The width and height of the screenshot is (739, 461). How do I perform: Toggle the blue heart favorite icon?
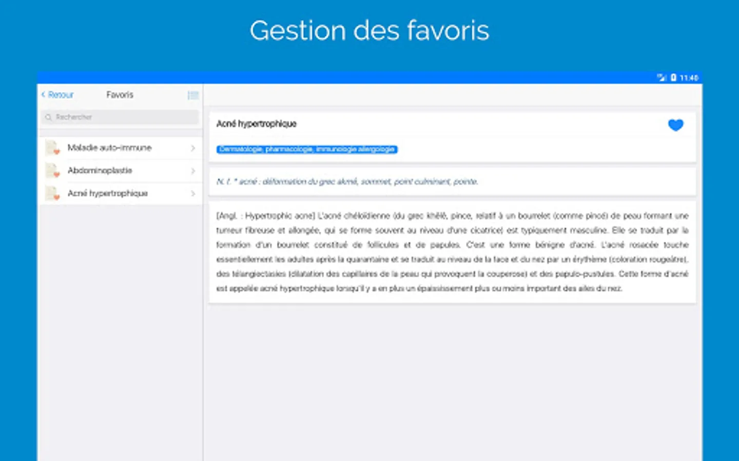tap(675, 124)
